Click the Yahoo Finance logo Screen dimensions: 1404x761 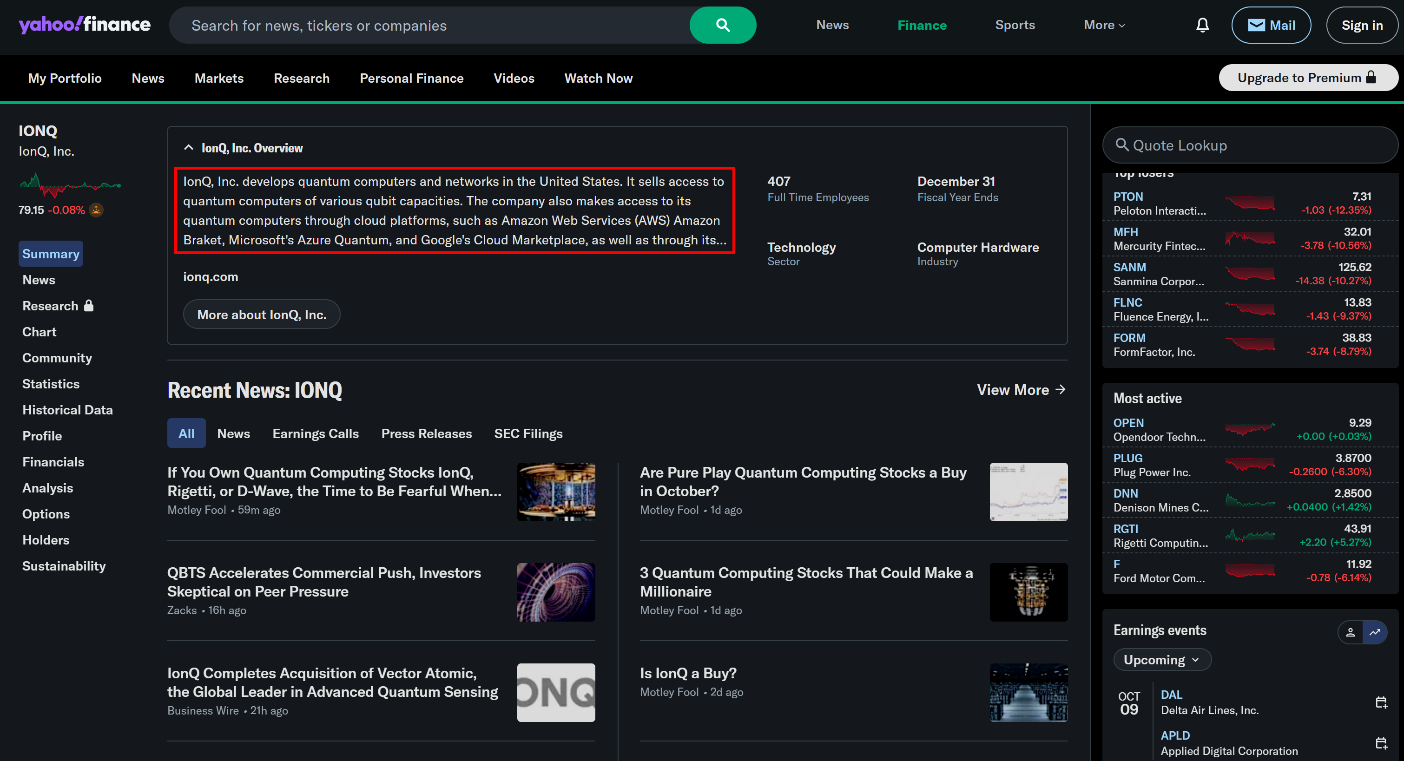pyautogui.click(x=84, y=25)
